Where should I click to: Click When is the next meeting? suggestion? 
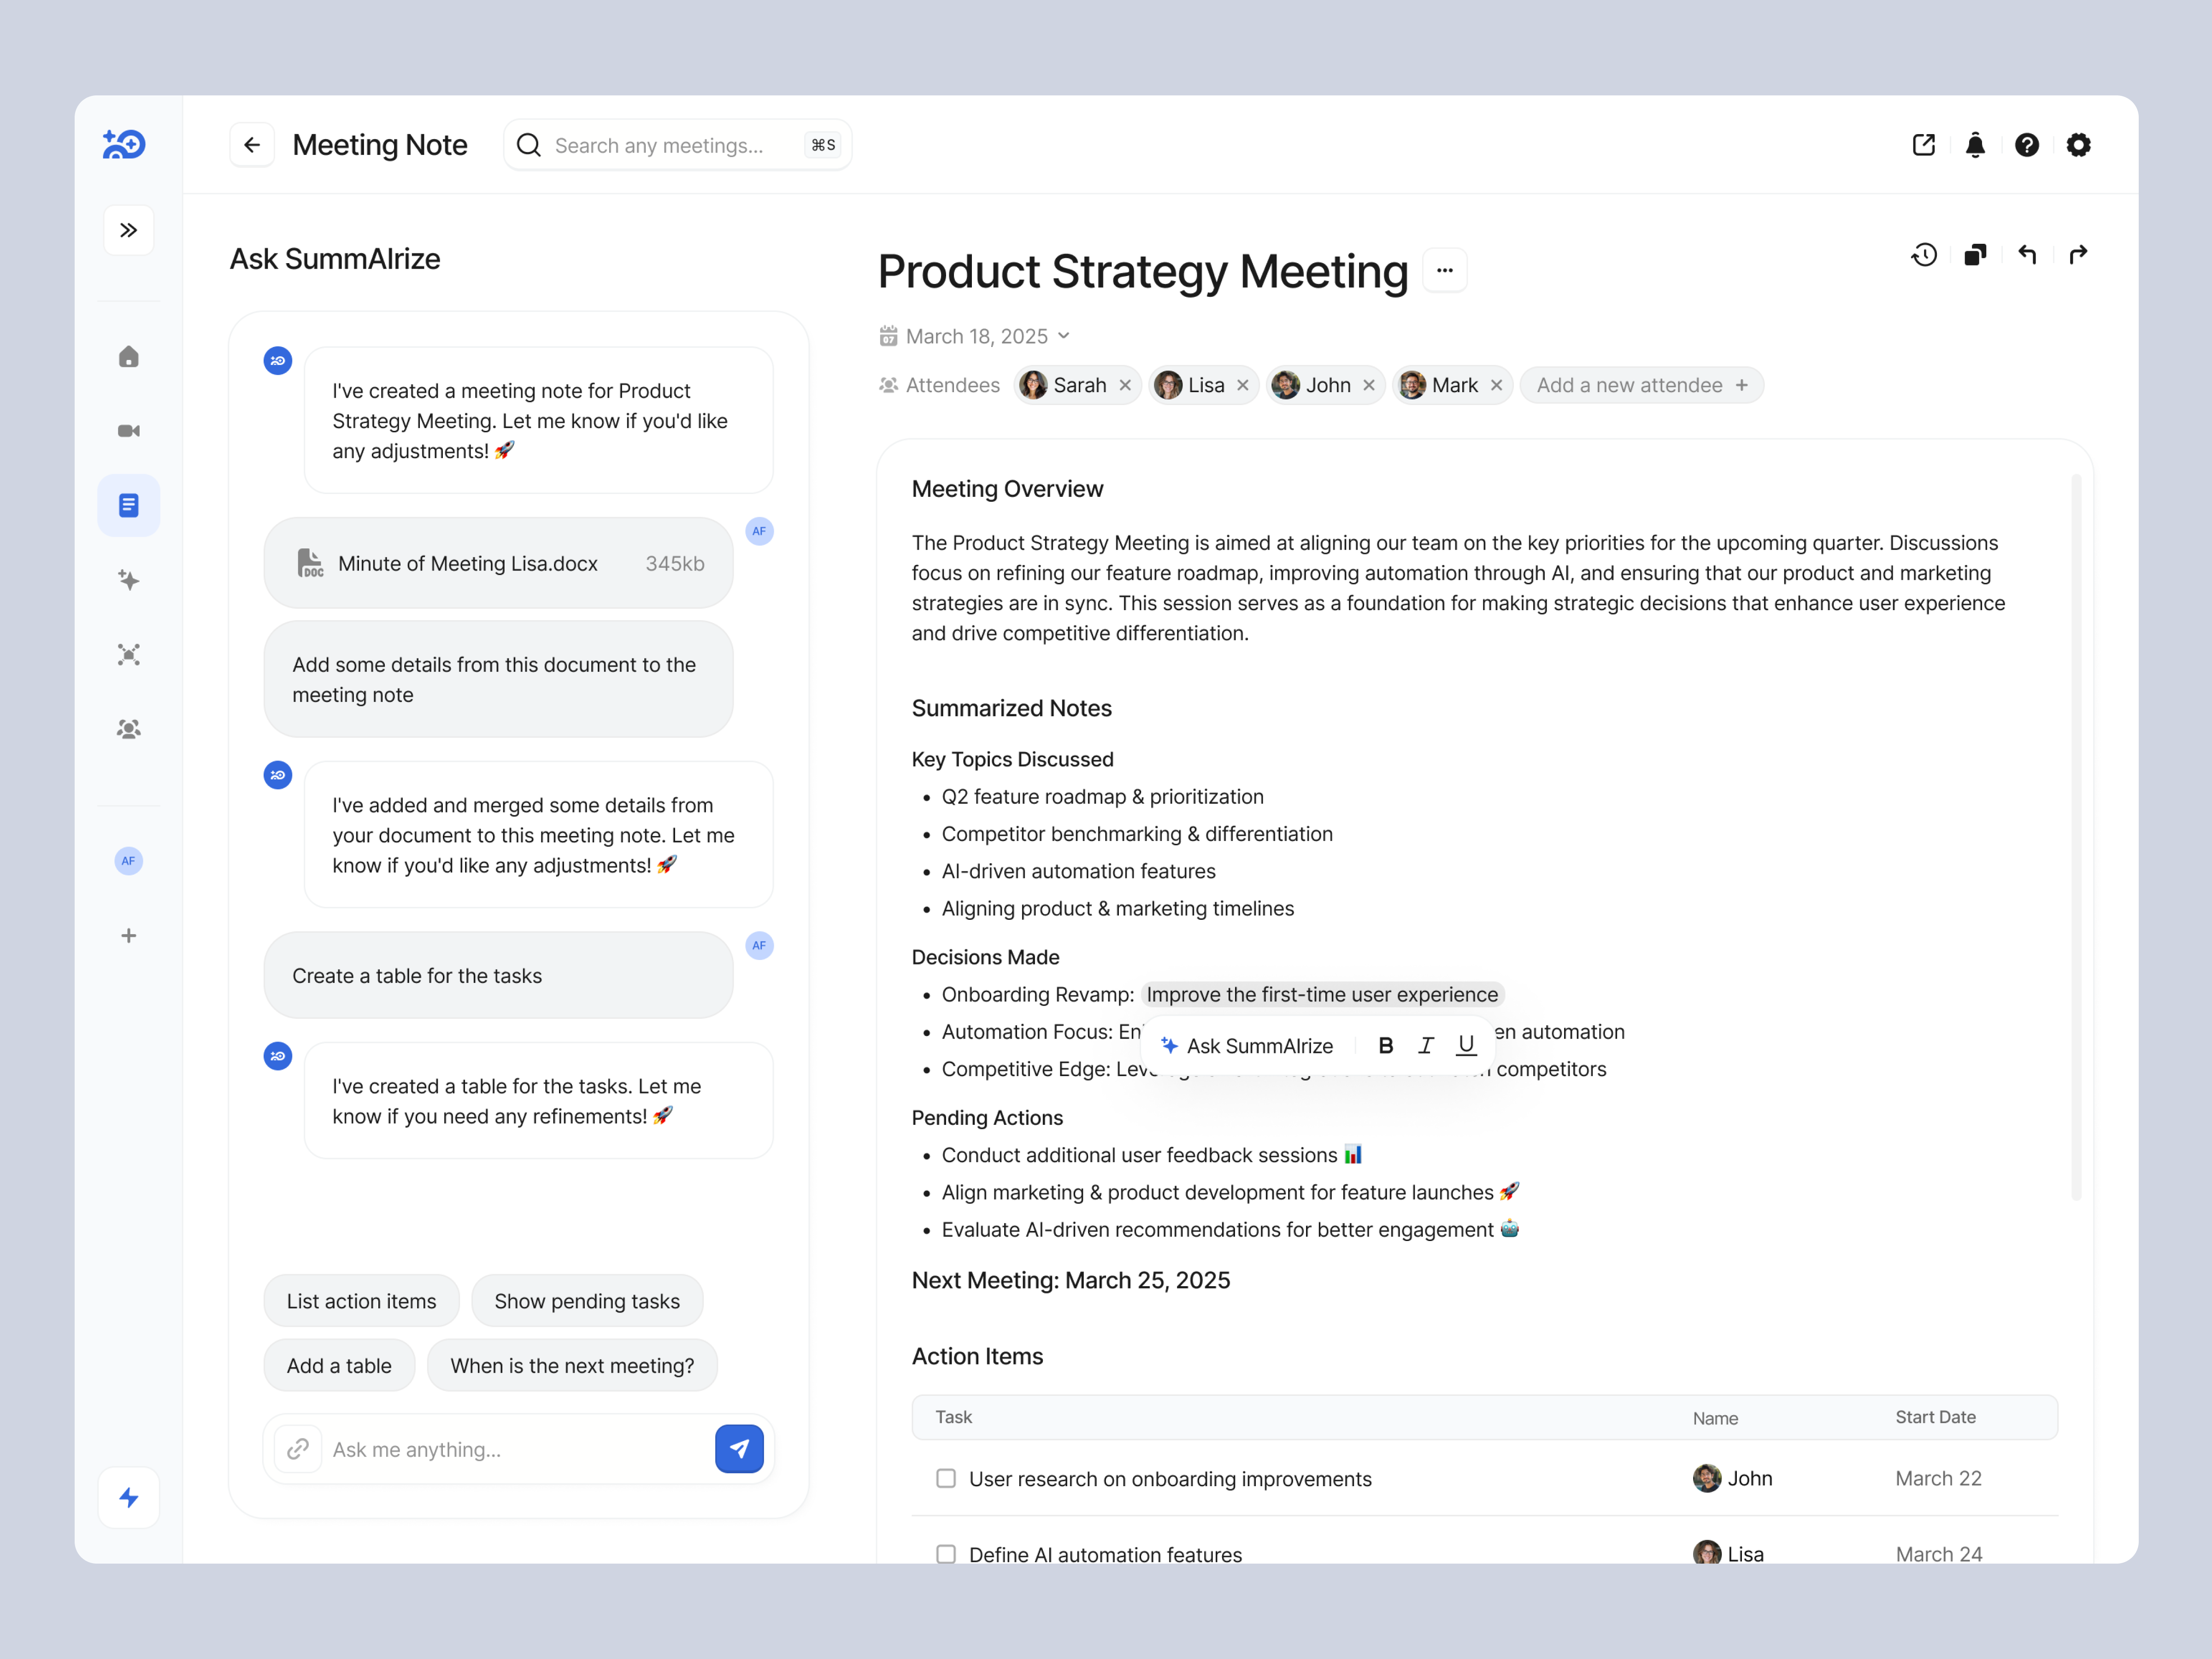click(x=572, y=1366)
